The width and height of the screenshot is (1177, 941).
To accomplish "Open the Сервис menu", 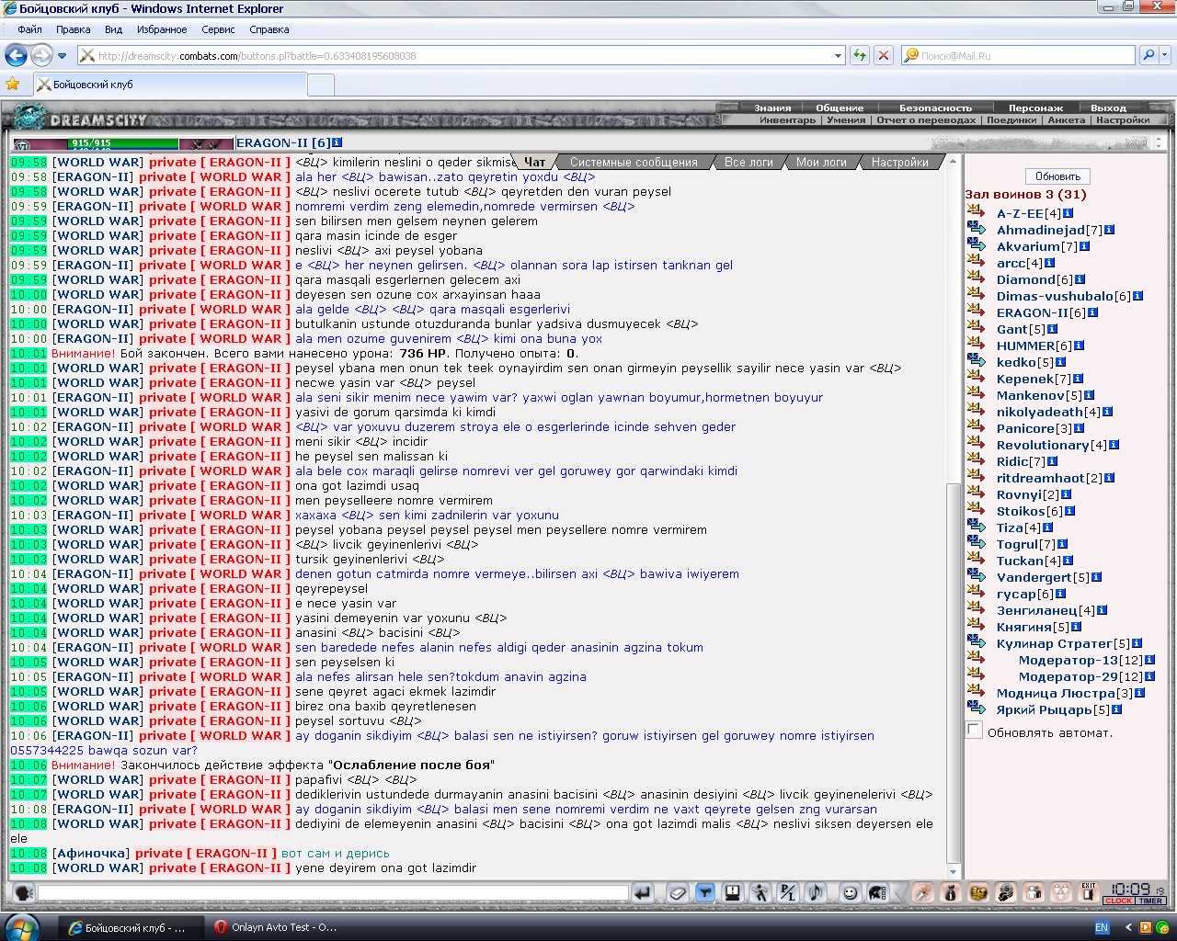I will tap(218, 29).
